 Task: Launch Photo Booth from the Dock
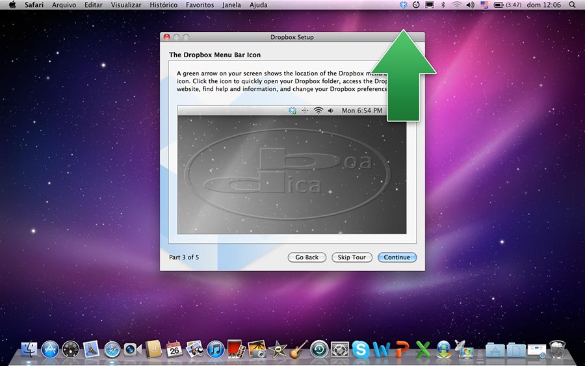tap(236, 349)
